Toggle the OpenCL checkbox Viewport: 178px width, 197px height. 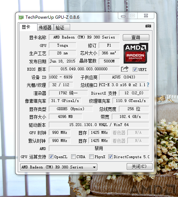[51, 157]
